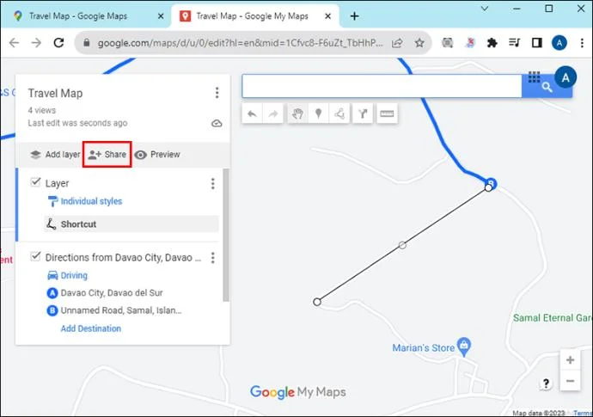Select the Draw a line tool

pos(339,113)
